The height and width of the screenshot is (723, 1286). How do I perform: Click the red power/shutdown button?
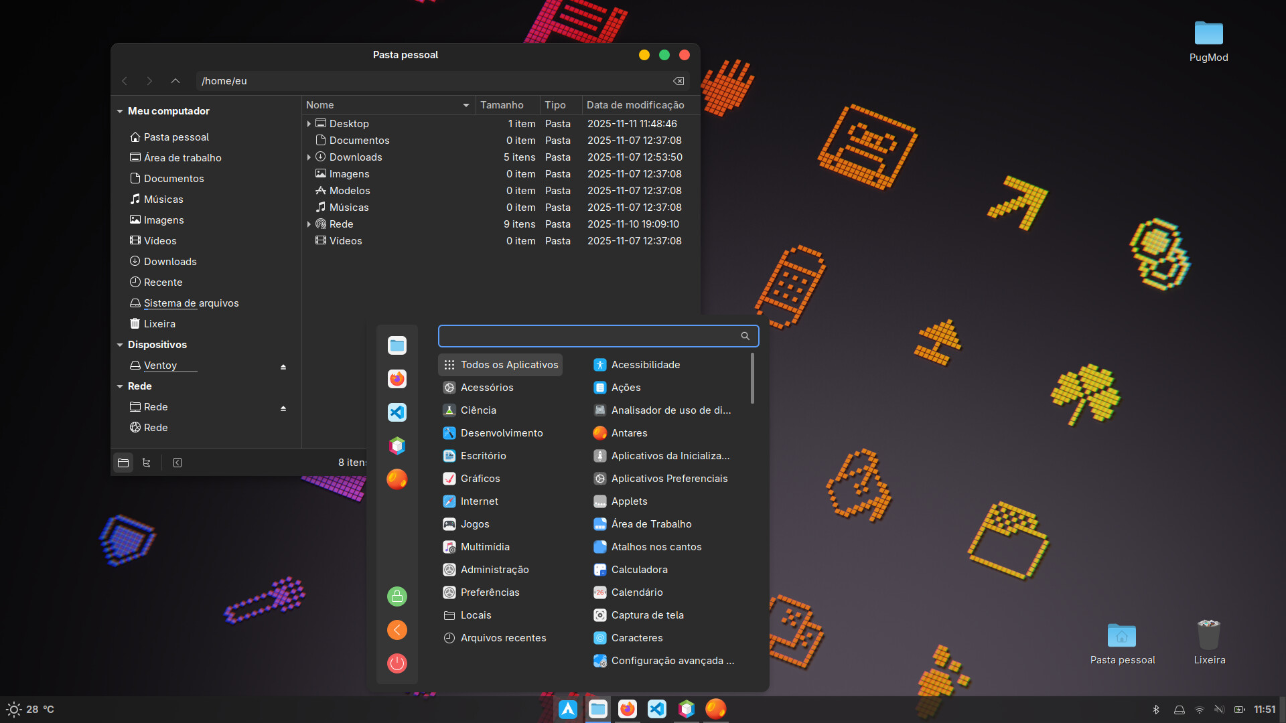pos(397,663)
